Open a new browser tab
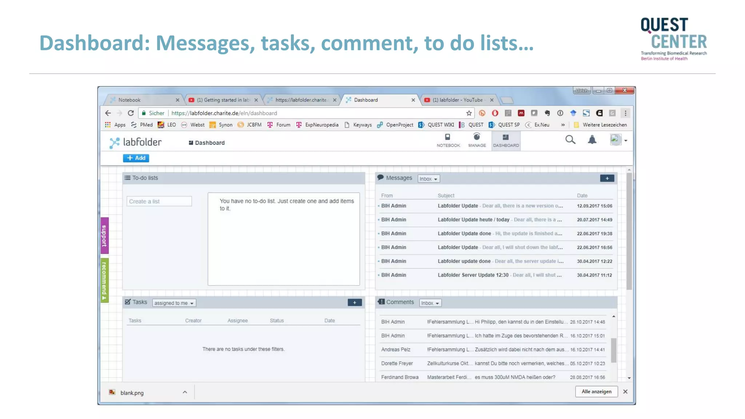 click(x=507, y=100)
